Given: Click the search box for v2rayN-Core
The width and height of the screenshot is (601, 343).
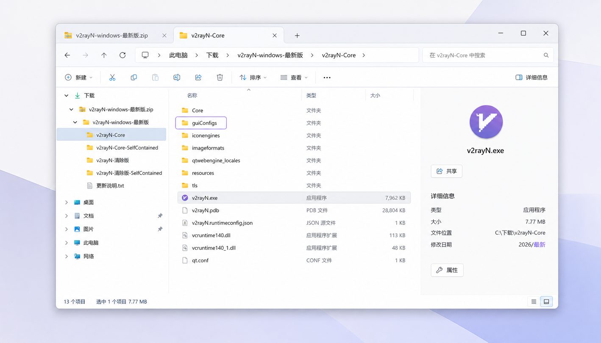Looking at the screenshot, I should pyautogui.click(x=488, y=55).
